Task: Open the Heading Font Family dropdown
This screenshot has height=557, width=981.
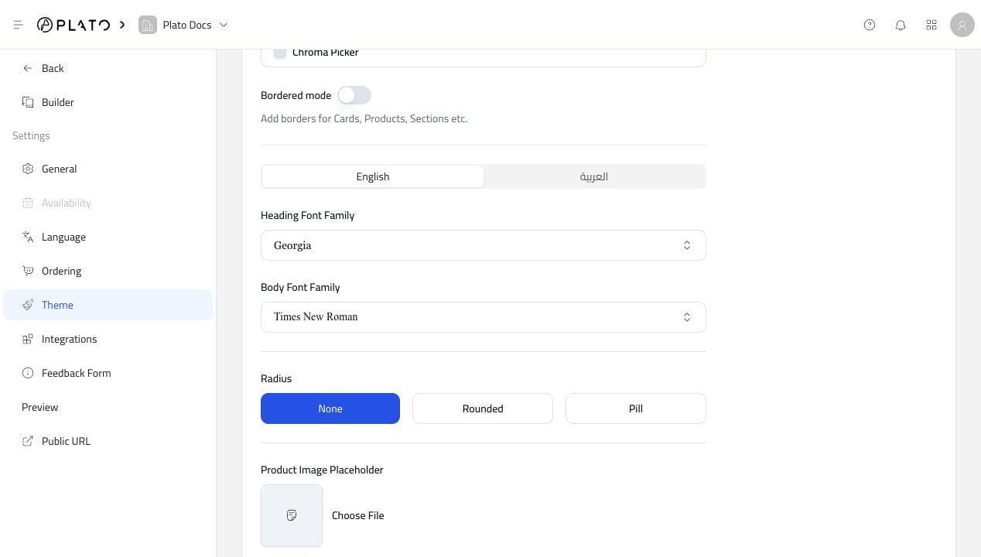Action: click(484, 245)
